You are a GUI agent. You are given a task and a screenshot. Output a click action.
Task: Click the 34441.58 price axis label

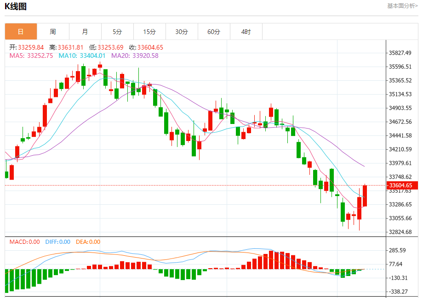click(400, 135)
